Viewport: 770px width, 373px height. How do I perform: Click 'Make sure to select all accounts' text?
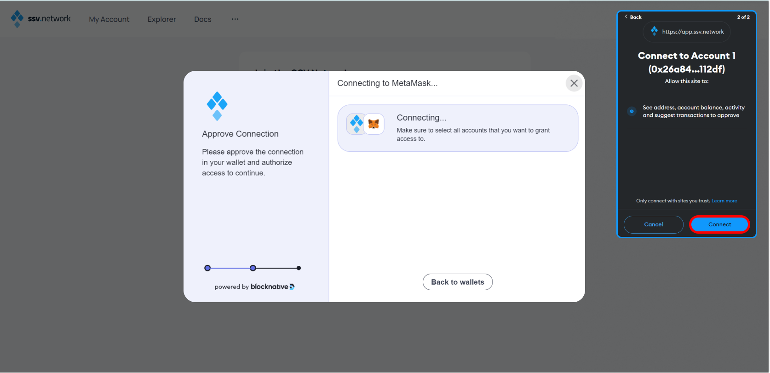(473, 135)
